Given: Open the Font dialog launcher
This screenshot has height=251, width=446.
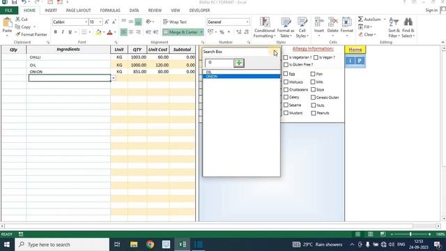Looking at the screenshot, I should click(116, 42).
